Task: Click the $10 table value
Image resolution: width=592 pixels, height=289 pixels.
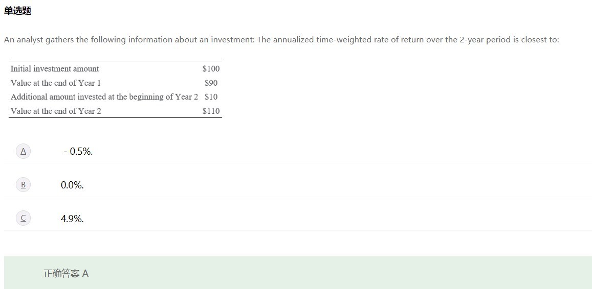Action: click(x=211, y=97)
